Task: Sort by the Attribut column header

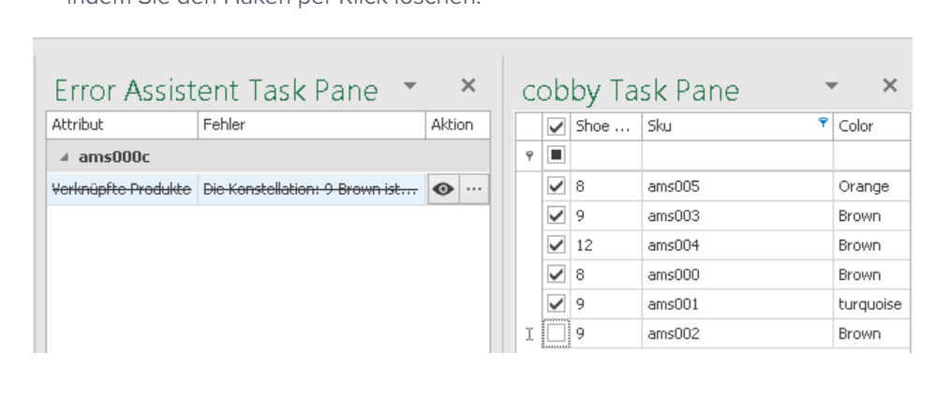Action: point(122,125)
